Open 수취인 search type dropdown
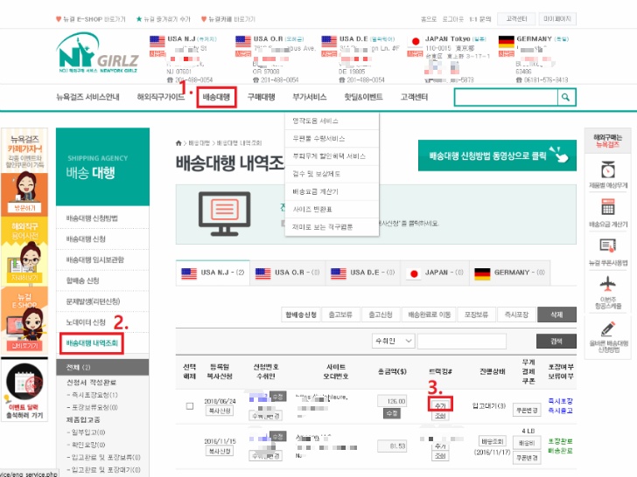 [x=393, y=341]
